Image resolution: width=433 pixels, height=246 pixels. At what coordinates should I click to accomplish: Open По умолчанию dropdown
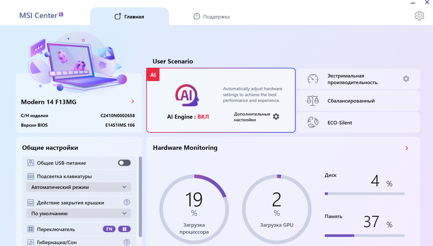coord(79,214)
